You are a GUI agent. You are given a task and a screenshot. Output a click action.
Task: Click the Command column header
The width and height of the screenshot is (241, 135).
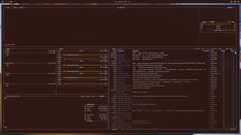coord(136,51)
